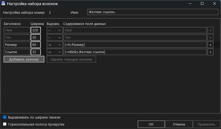Click the Ссылок header text field
The height and width of the screenshot is (129, 221).
(x=17, y=52)
